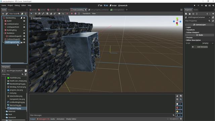Toggle visibility of the Build1 node
The width and height of the screenshot is (215, 121).
pos(24,21)
